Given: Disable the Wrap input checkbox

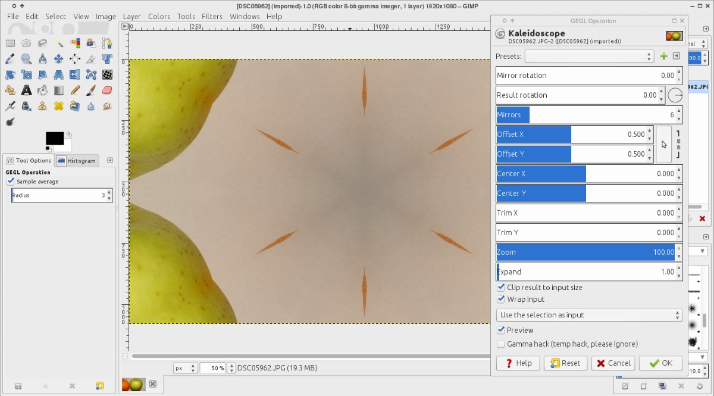Looking at the screenshot, I should 501,300.
